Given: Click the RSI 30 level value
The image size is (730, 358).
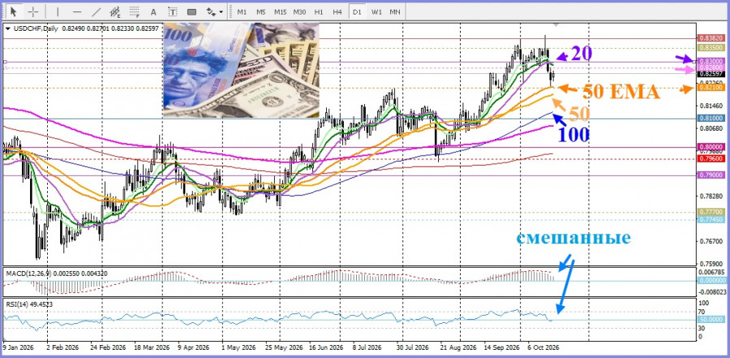Looking at the screenshot, I should pyautogui.click(x=702, y=328).
